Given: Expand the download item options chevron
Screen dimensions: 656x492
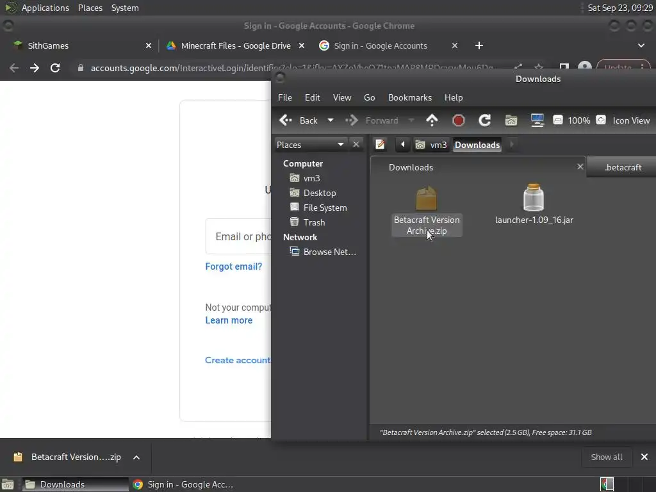Looking at the screenshot, I should (x=136, y=457).
